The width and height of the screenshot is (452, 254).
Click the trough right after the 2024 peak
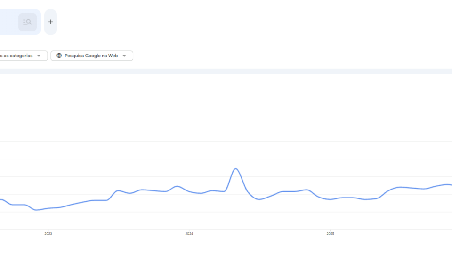pos(259,199)
